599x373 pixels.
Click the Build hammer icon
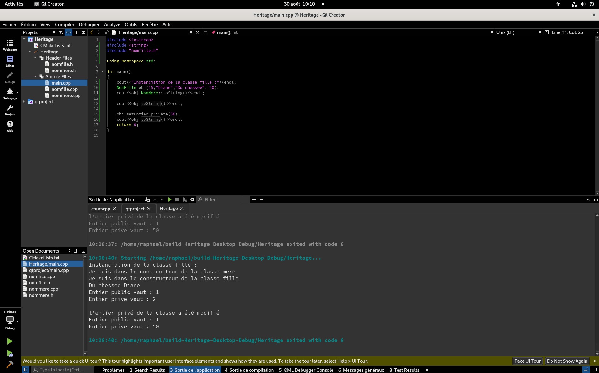click(x=10, y=365)
